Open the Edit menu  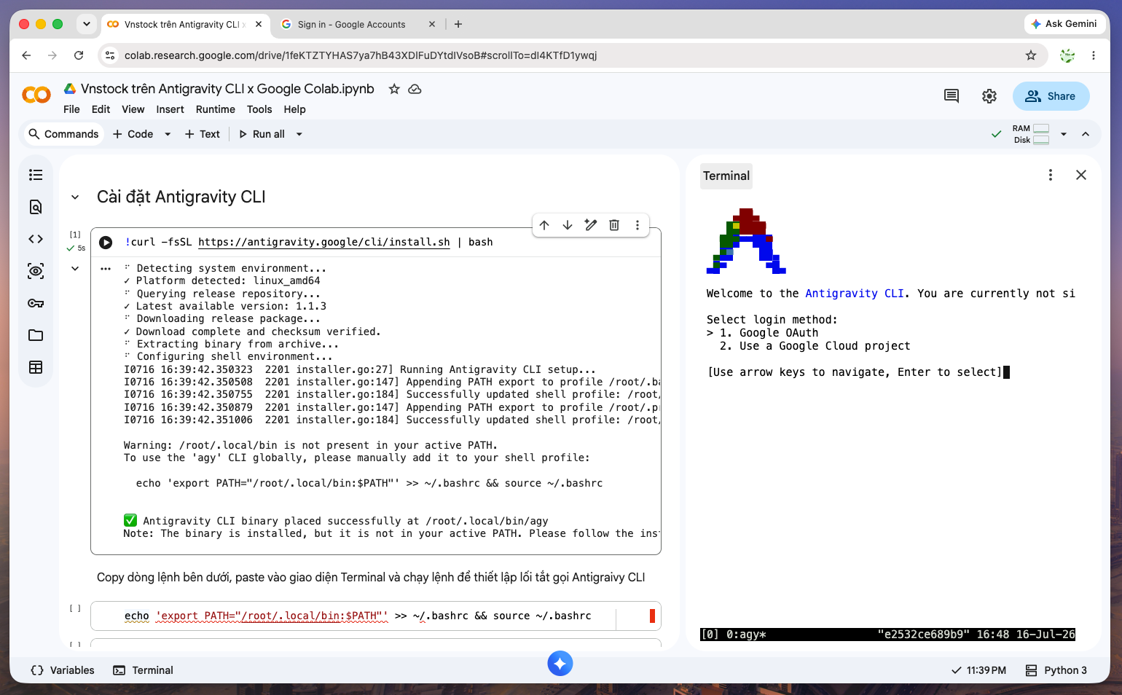point(101,109)
